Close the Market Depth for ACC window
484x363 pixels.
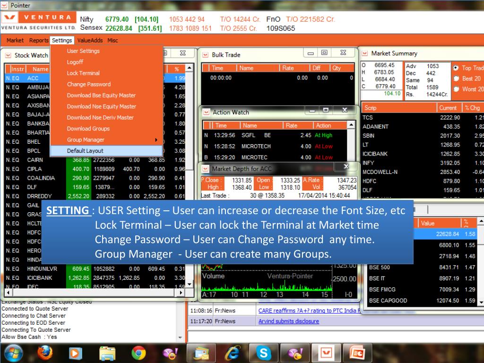tap(346, 166)
